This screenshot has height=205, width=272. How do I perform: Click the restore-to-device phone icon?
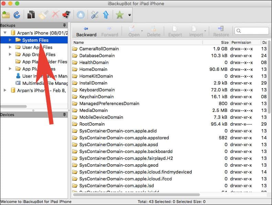67,15
